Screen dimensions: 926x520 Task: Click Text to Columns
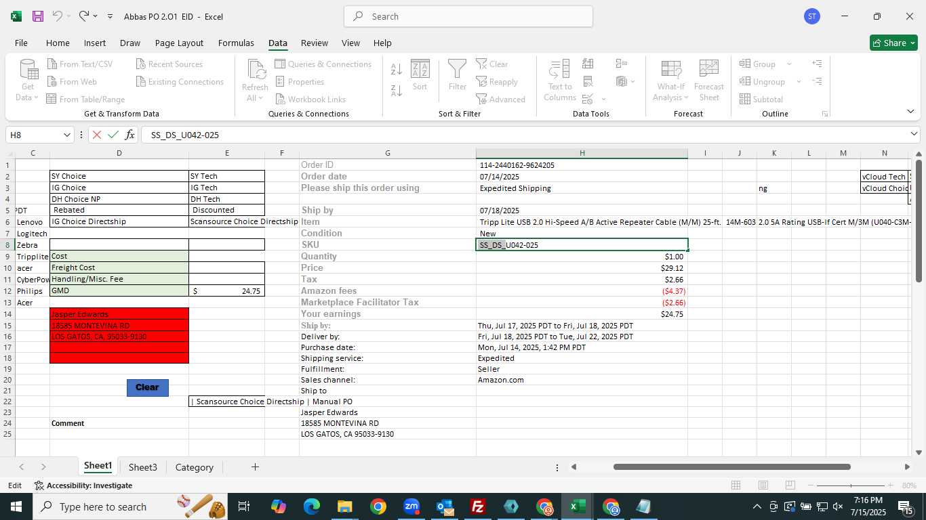pos(560,80)
